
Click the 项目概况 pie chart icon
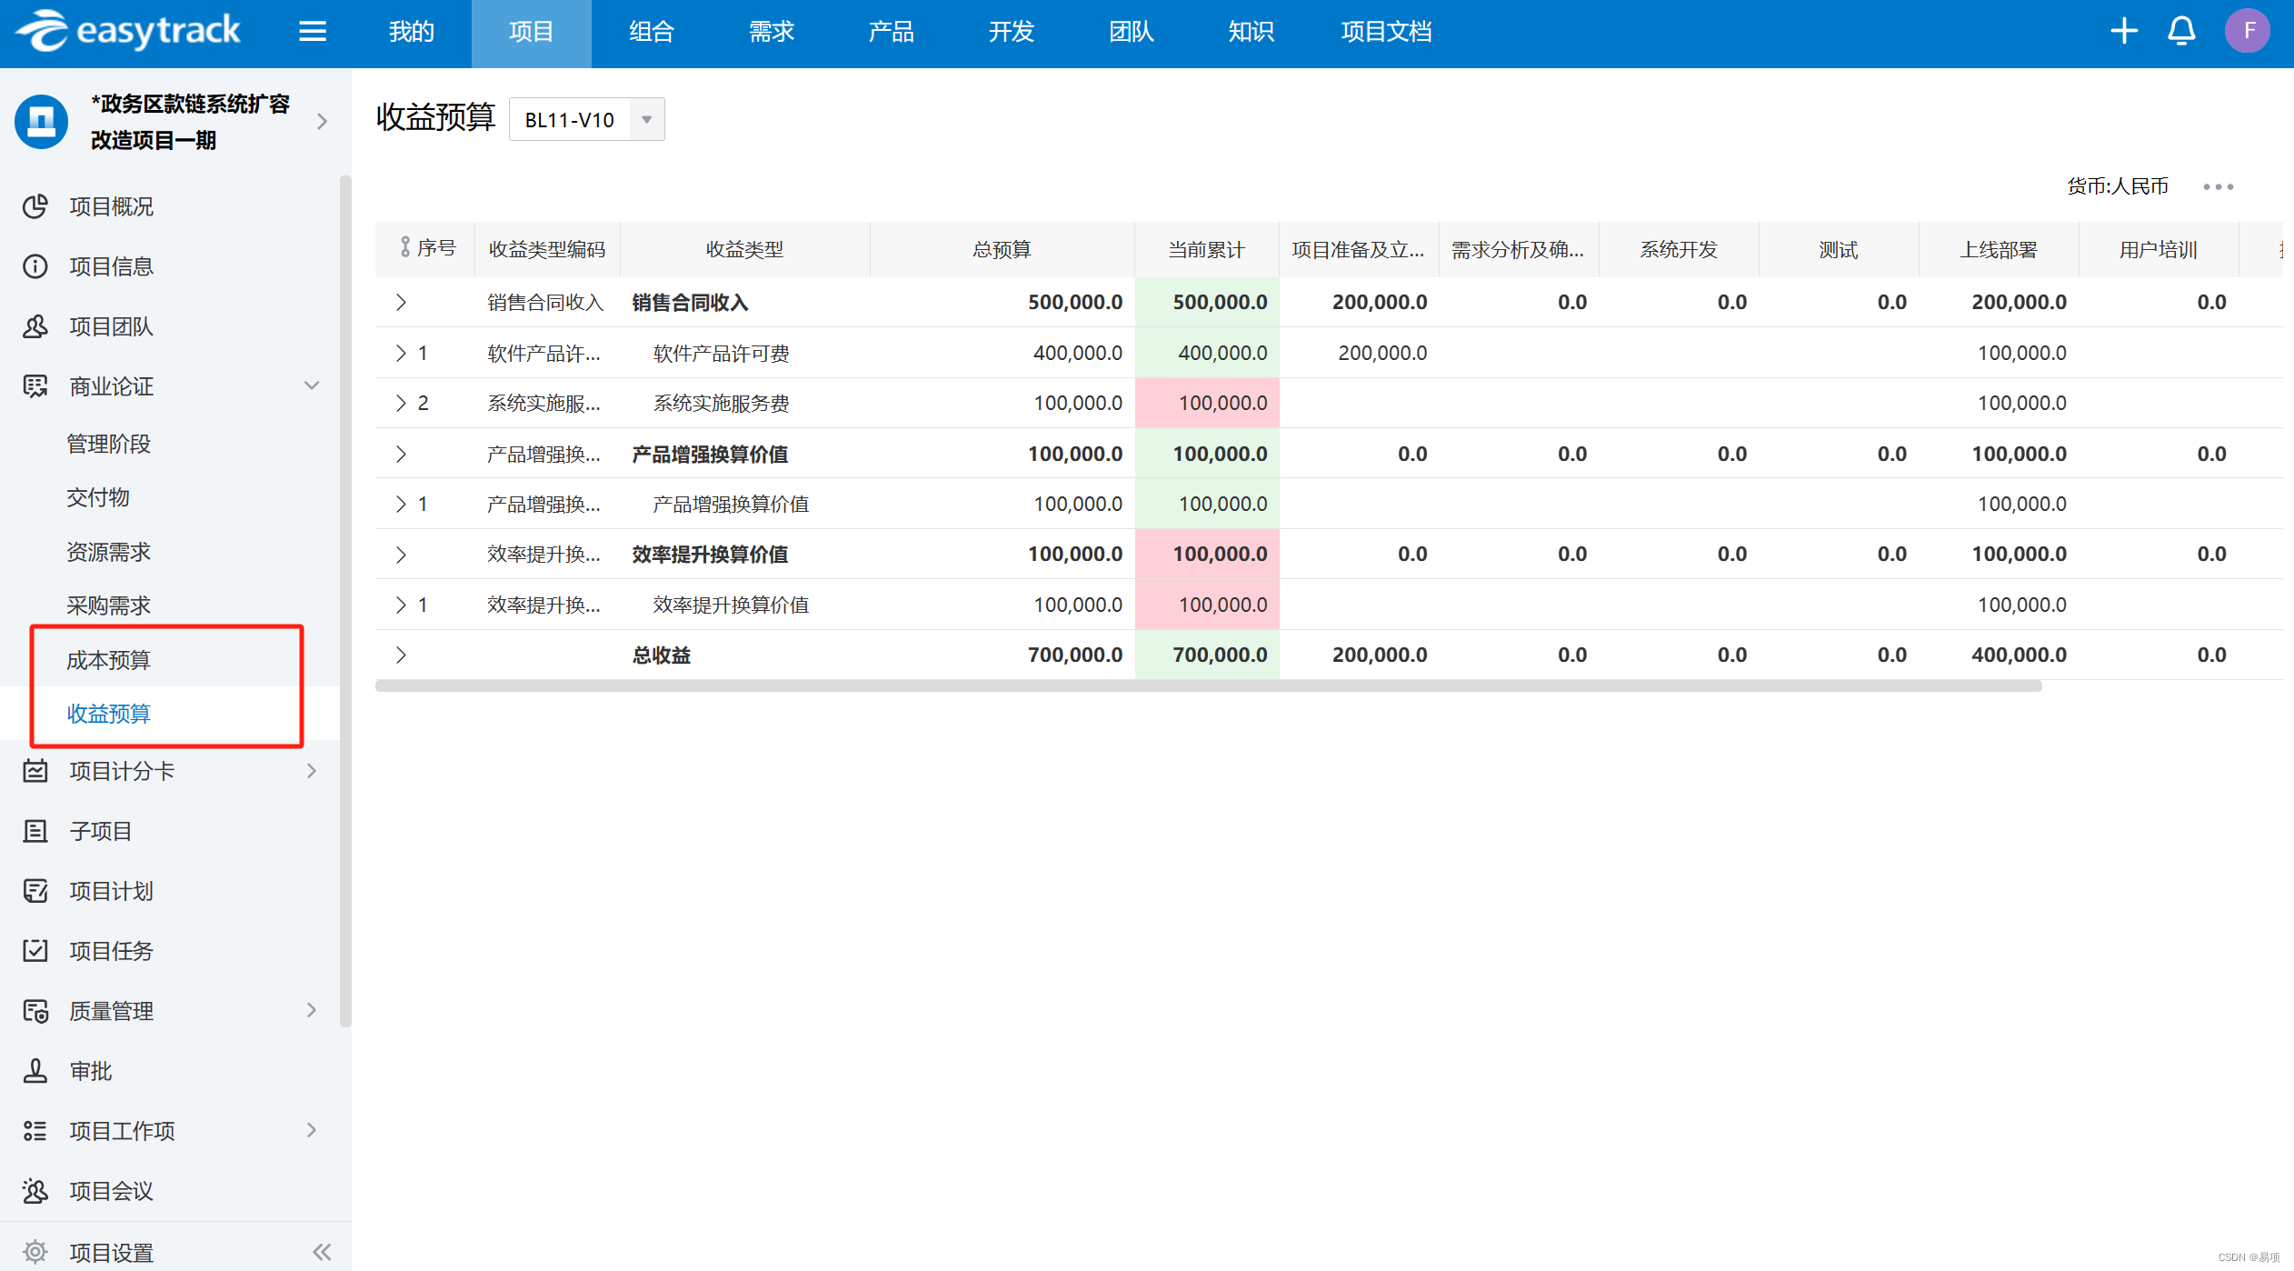tap(35, 206)
